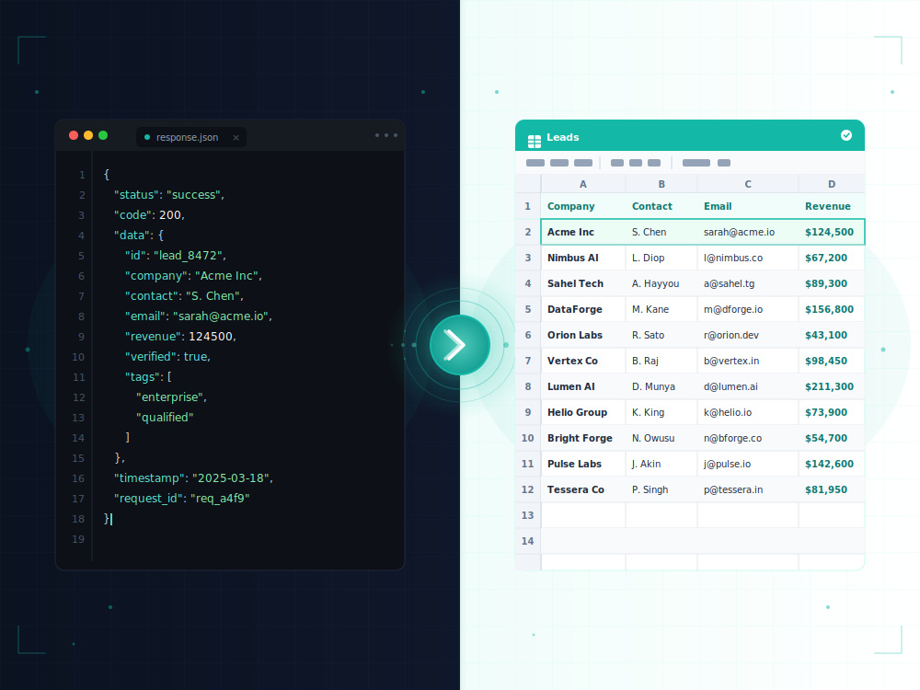Select row 2 header in spreadsheet
Screen dimensions: 920x690
coord(527,232)
